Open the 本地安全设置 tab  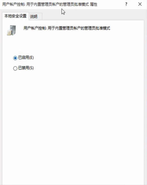coord(15,16)
